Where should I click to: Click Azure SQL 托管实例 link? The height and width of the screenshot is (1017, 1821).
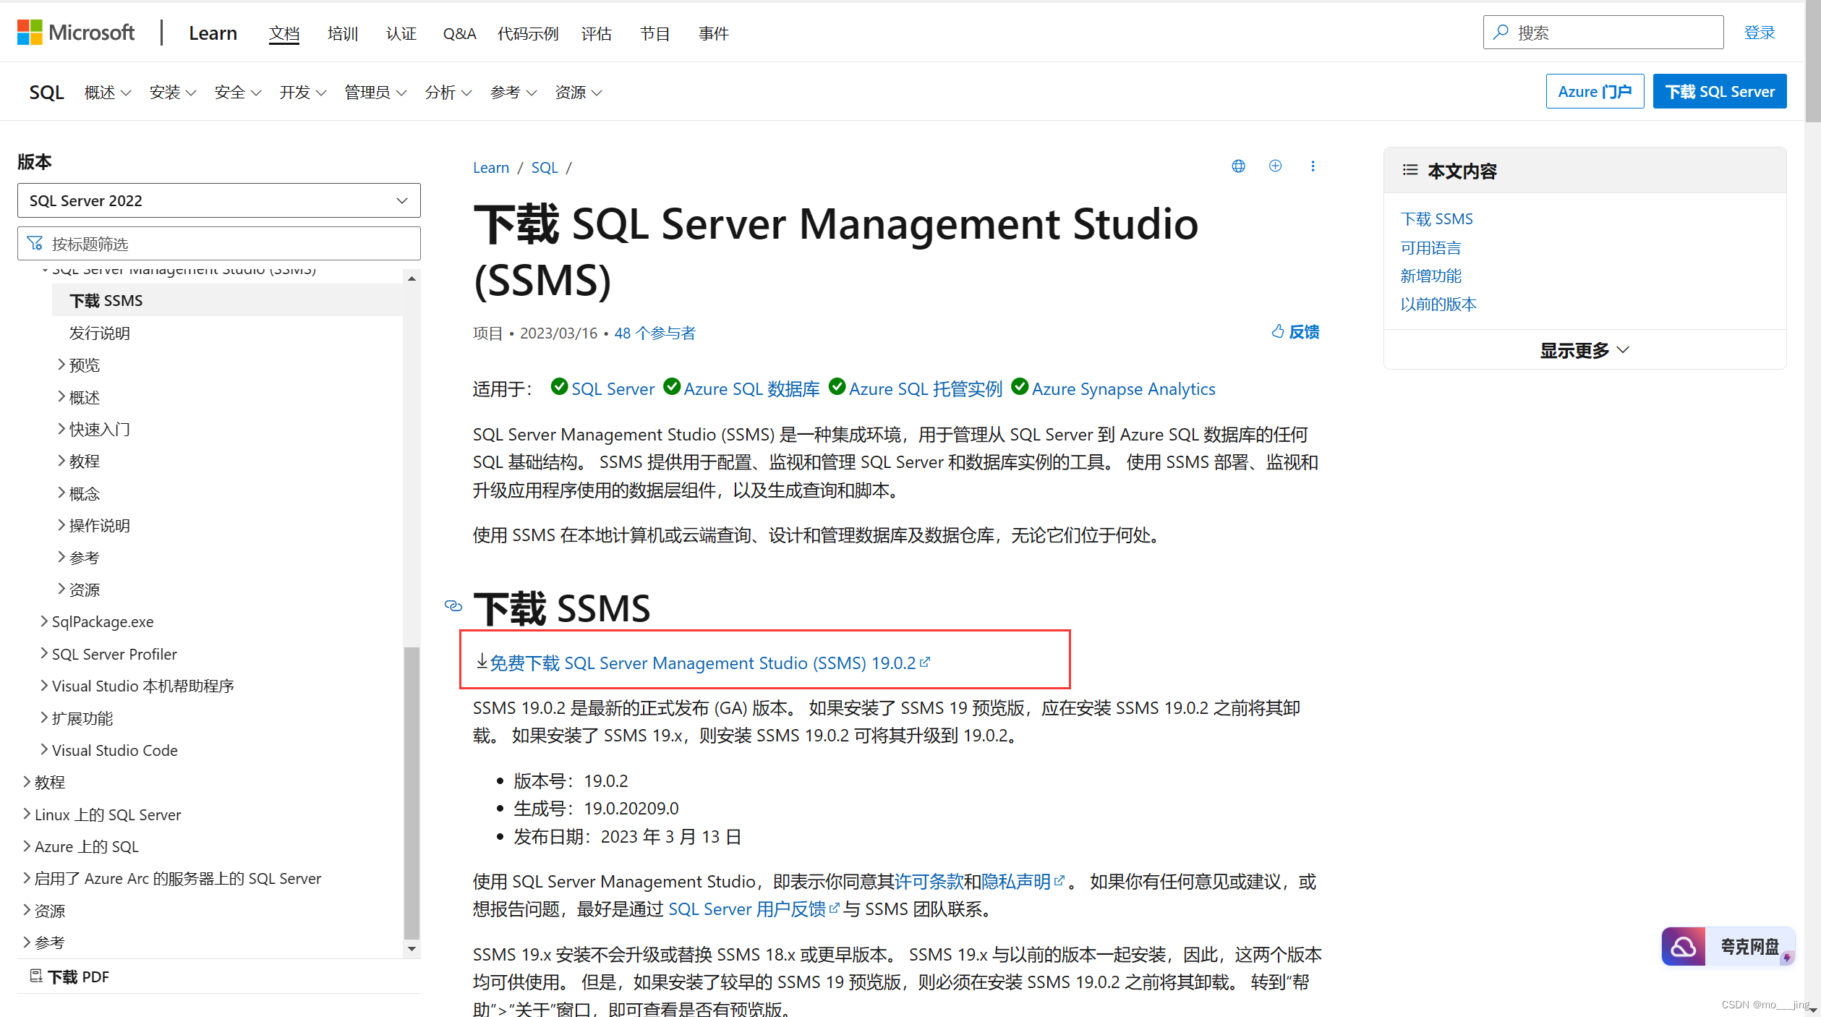pos(925,388)
